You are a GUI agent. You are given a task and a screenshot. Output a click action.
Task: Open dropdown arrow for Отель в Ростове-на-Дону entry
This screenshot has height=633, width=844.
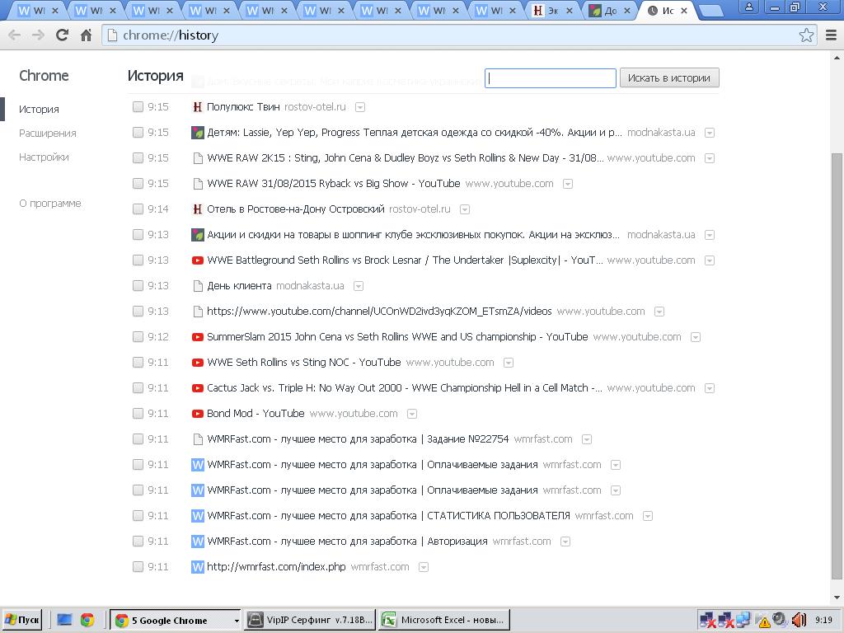(x=465, y=209)
